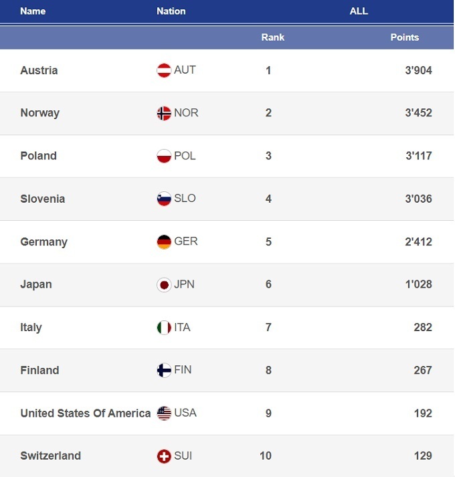Click the Germany flag icon
The height and width of the screenshot is (477, 455).
pyautogui.click(x=164, y=242)
